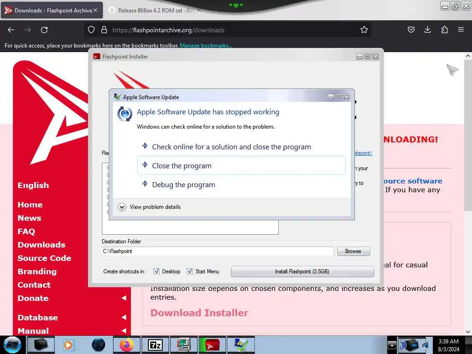
Task: Show hidden system tray icons
Action: 392,345
